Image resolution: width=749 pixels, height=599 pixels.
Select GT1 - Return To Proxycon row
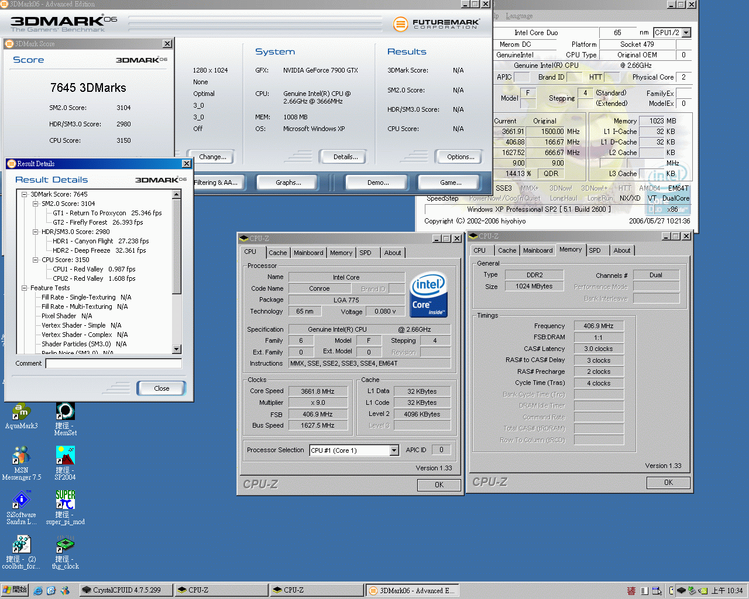107,213
